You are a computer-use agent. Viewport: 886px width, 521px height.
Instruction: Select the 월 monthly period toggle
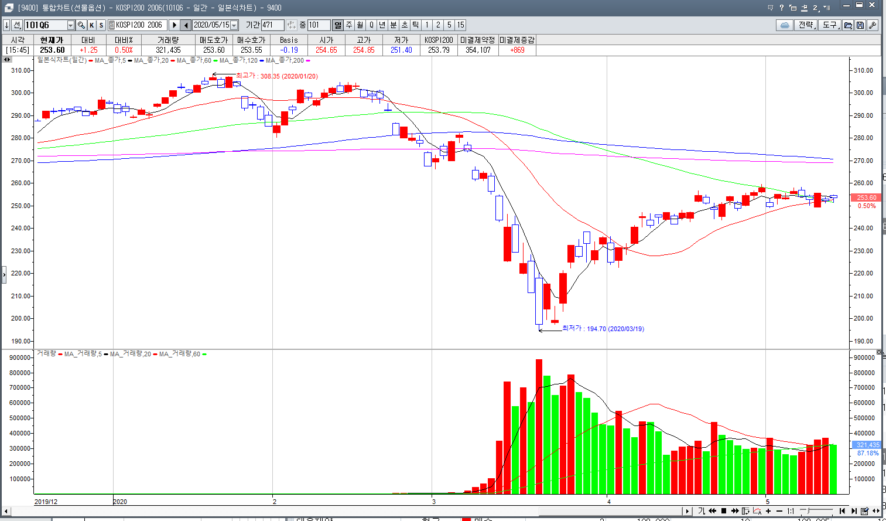click(360, 25)
